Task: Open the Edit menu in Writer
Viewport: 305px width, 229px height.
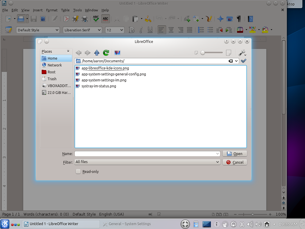Action: (15, 10)
